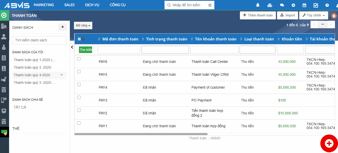The height and width of the screenshot is (153, 338).
Task: Select the PAY4 row checkbox
Action: [79, 85]
